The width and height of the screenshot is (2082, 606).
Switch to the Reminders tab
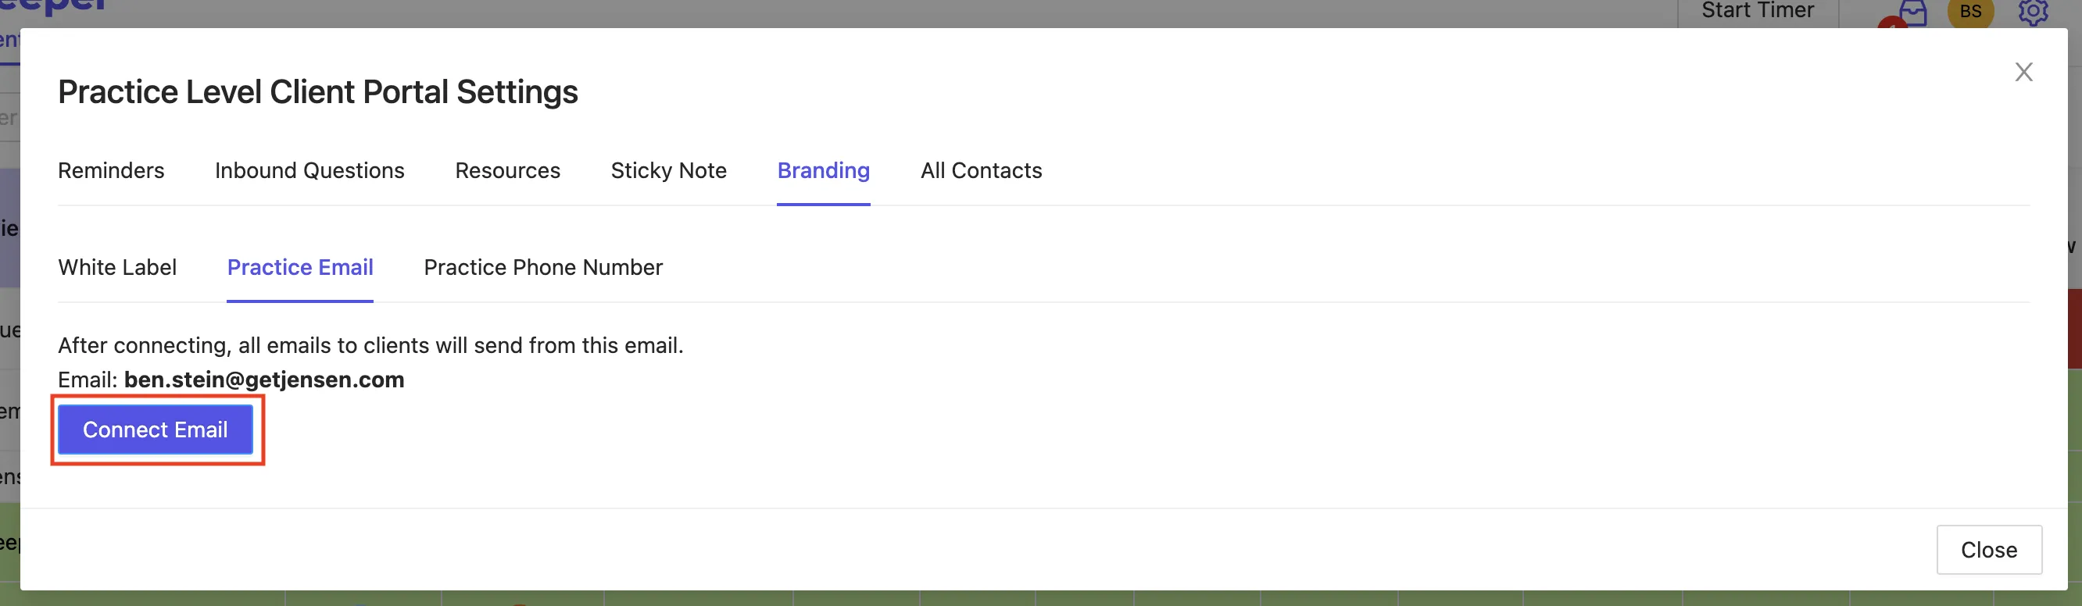pos(111,170)
